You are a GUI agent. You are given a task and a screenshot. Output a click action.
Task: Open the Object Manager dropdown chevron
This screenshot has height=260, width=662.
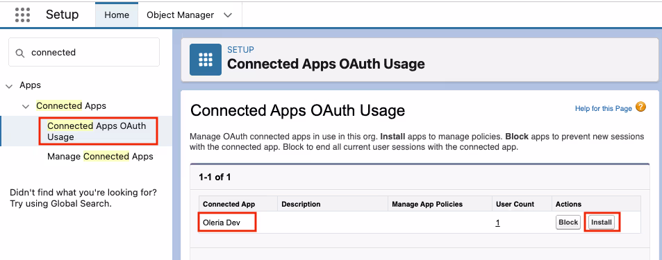click(228, 15)
